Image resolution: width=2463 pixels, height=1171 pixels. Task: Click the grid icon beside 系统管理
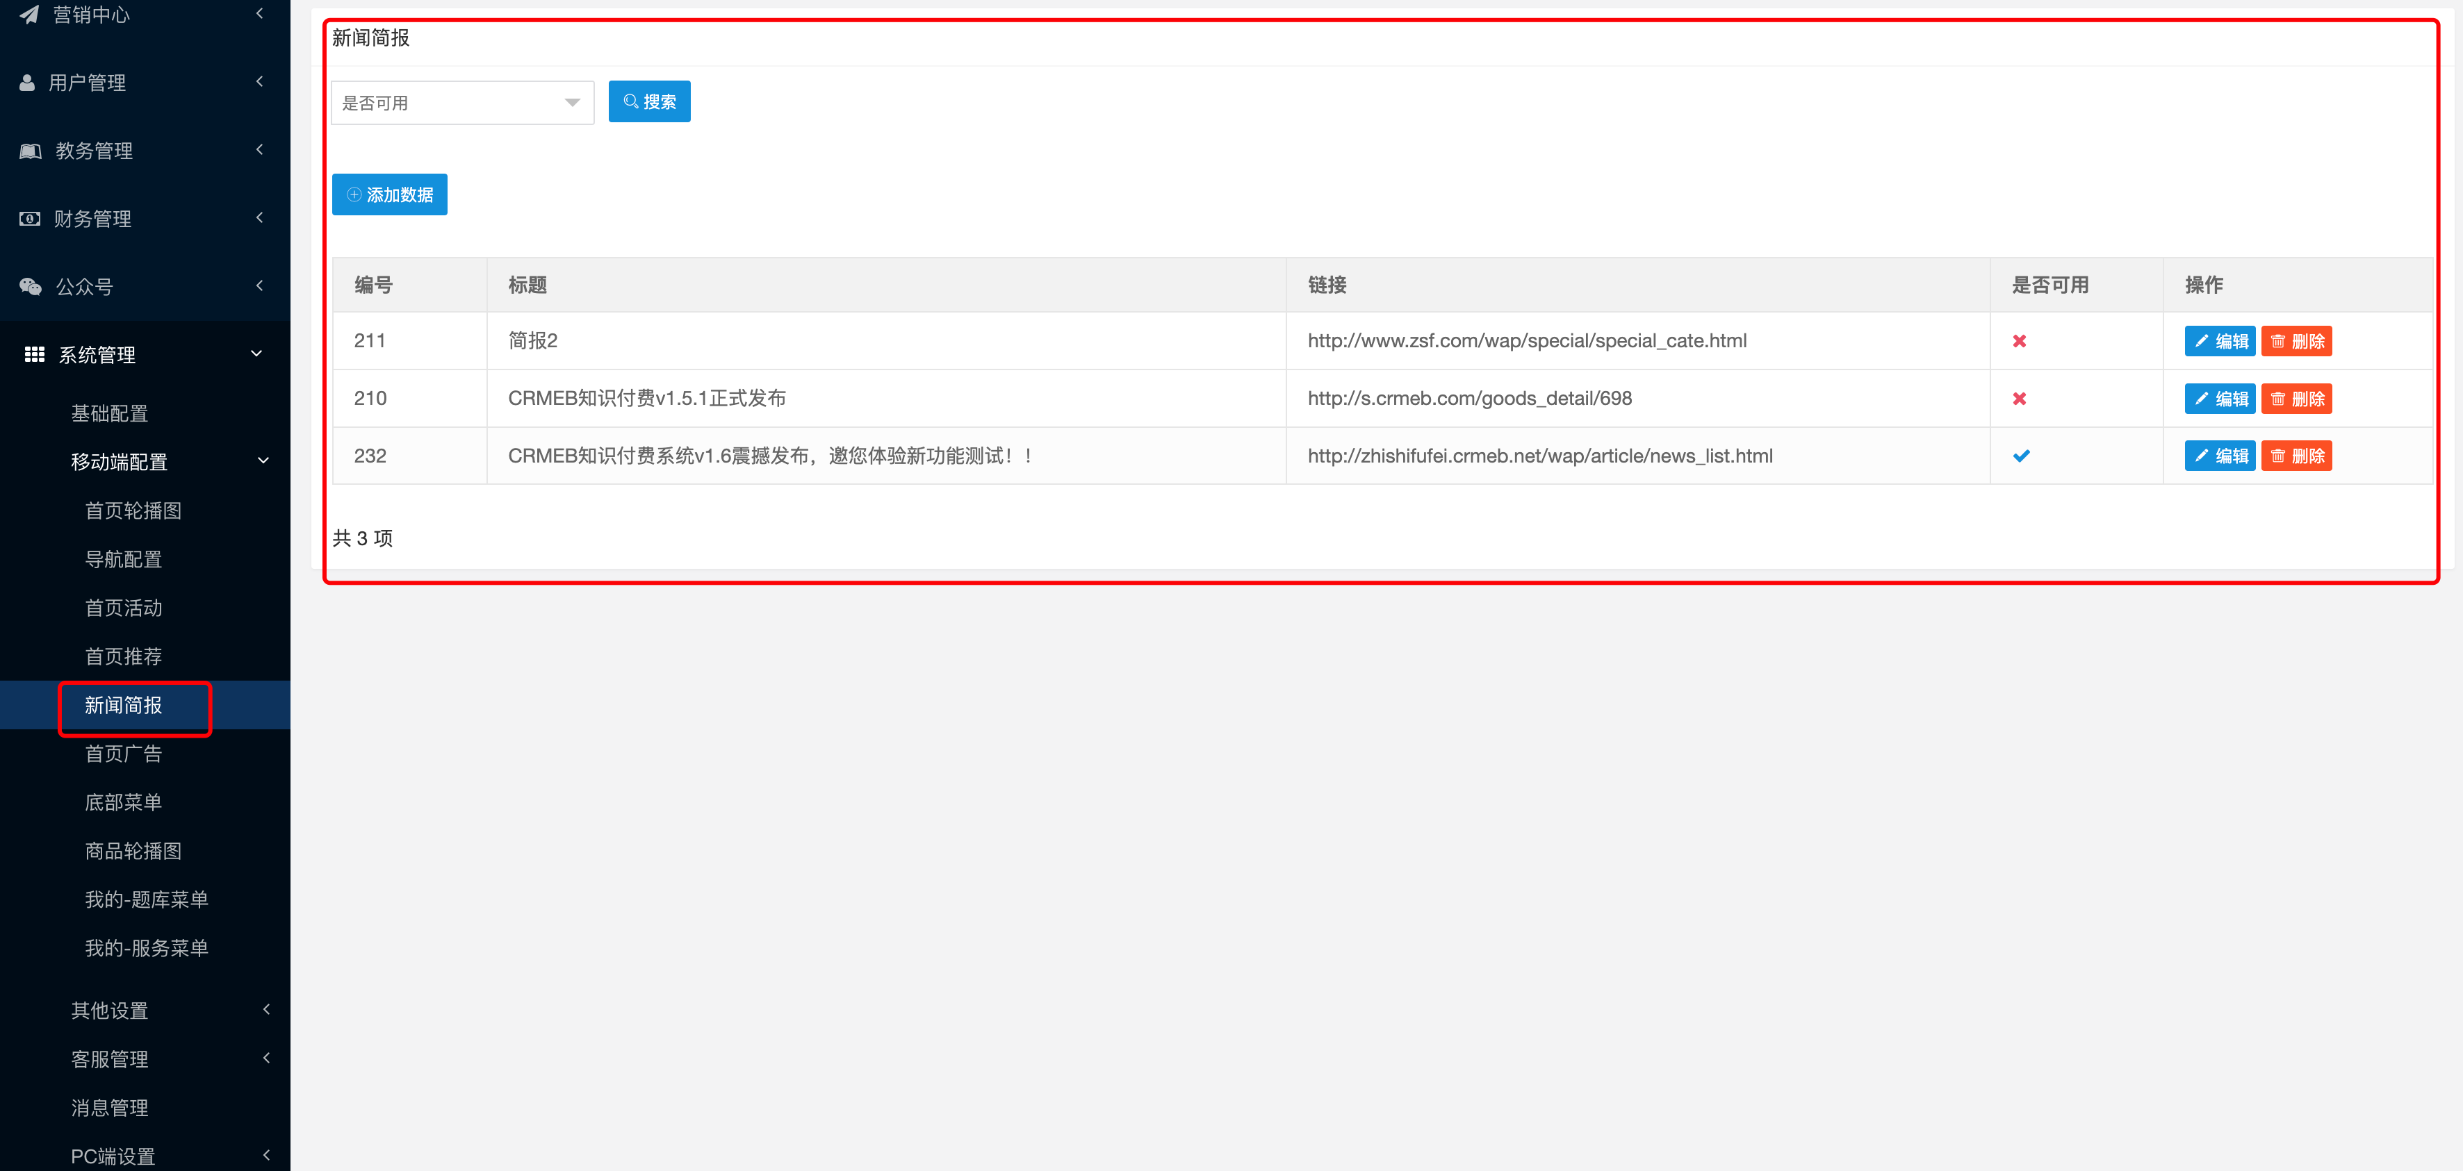[35, 355]
